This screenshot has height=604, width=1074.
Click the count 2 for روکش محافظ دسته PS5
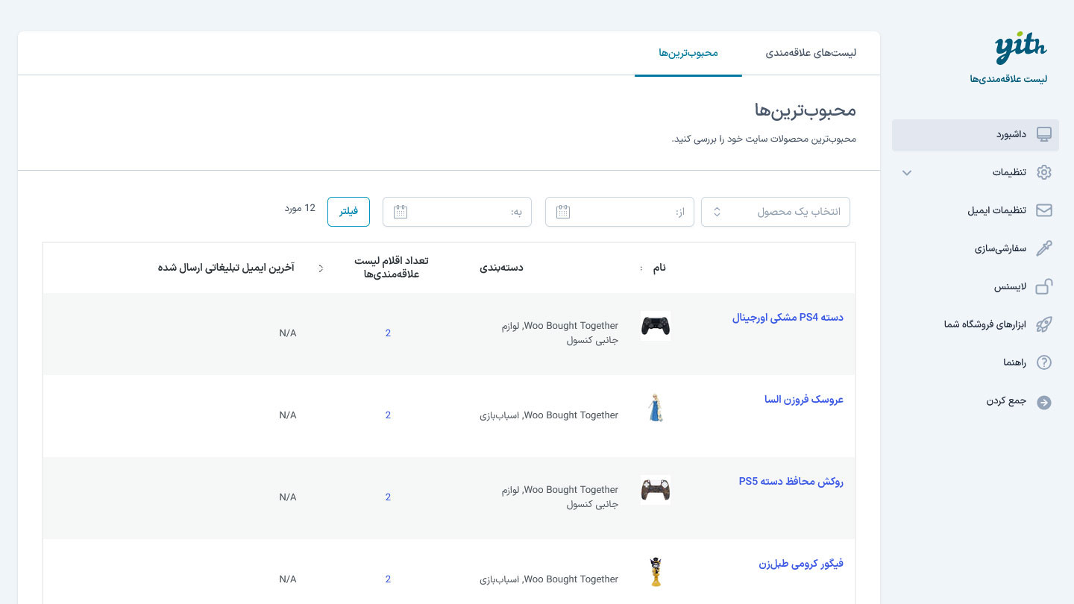click(388, 497)
